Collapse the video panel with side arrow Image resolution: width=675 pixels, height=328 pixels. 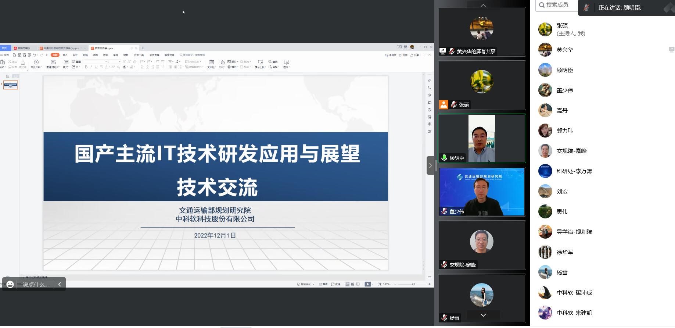pos(430,165)
